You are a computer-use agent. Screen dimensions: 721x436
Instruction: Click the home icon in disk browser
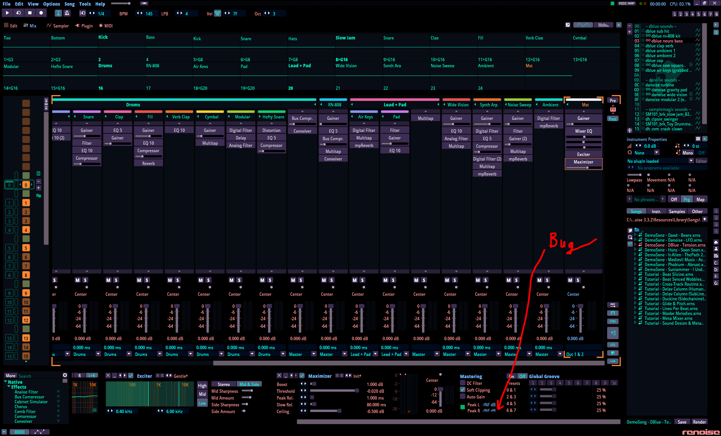click(x=716, y=242)
